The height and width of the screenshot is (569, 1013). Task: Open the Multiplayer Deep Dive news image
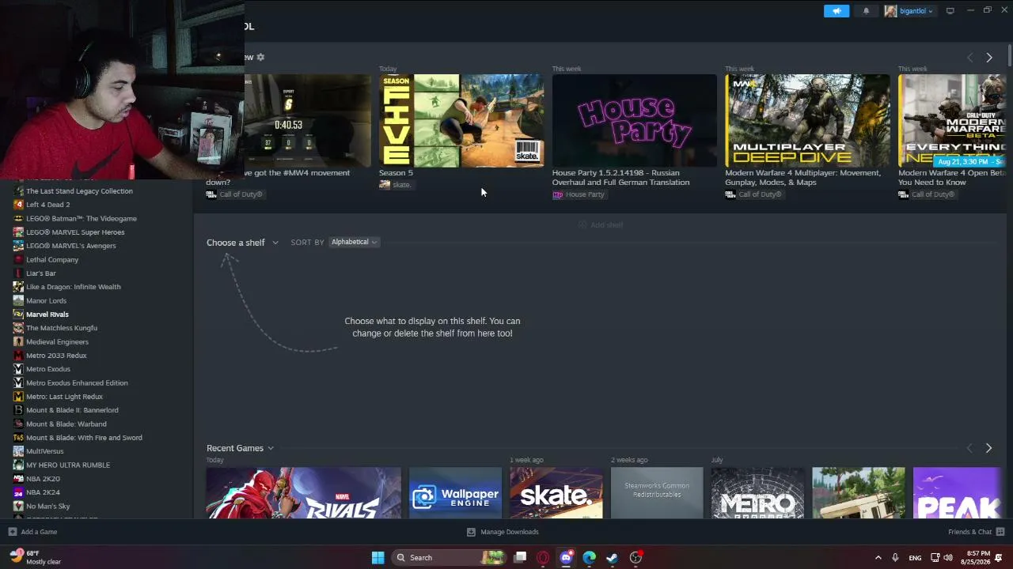tap(807, 120)
